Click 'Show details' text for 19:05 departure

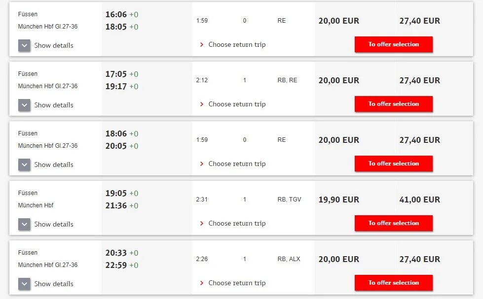tap(54, 224)
